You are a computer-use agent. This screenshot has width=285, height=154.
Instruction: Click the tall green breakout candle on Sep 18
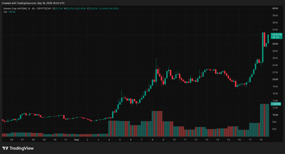(263, 47)
